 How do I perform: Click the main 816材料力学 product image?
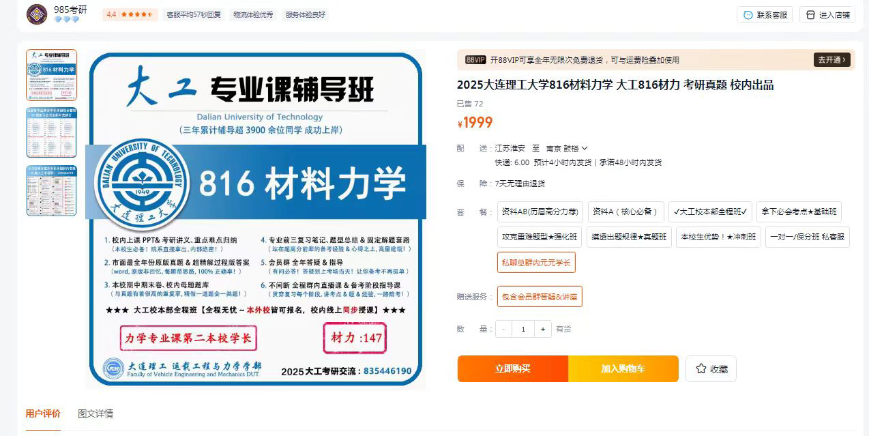(x=256, y=220)
